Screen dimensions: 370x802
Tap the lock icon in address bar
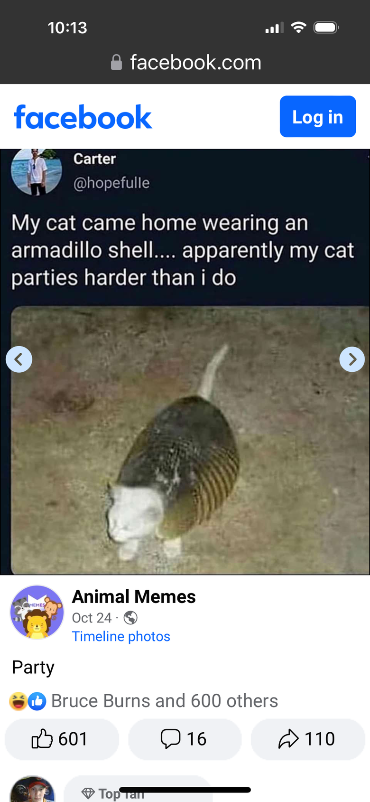(x=116, y=62)
